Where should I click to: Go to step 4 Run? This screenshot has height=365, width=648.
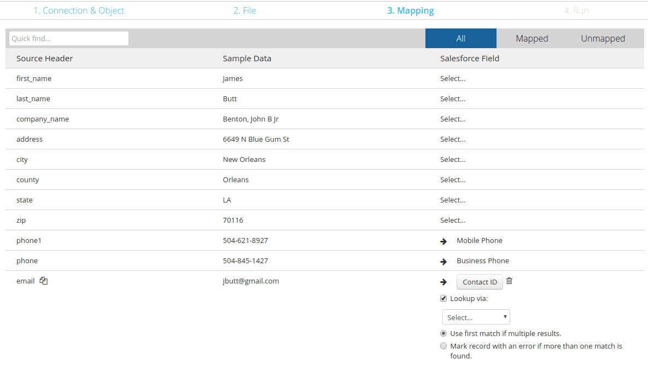[x=576, y=10]
